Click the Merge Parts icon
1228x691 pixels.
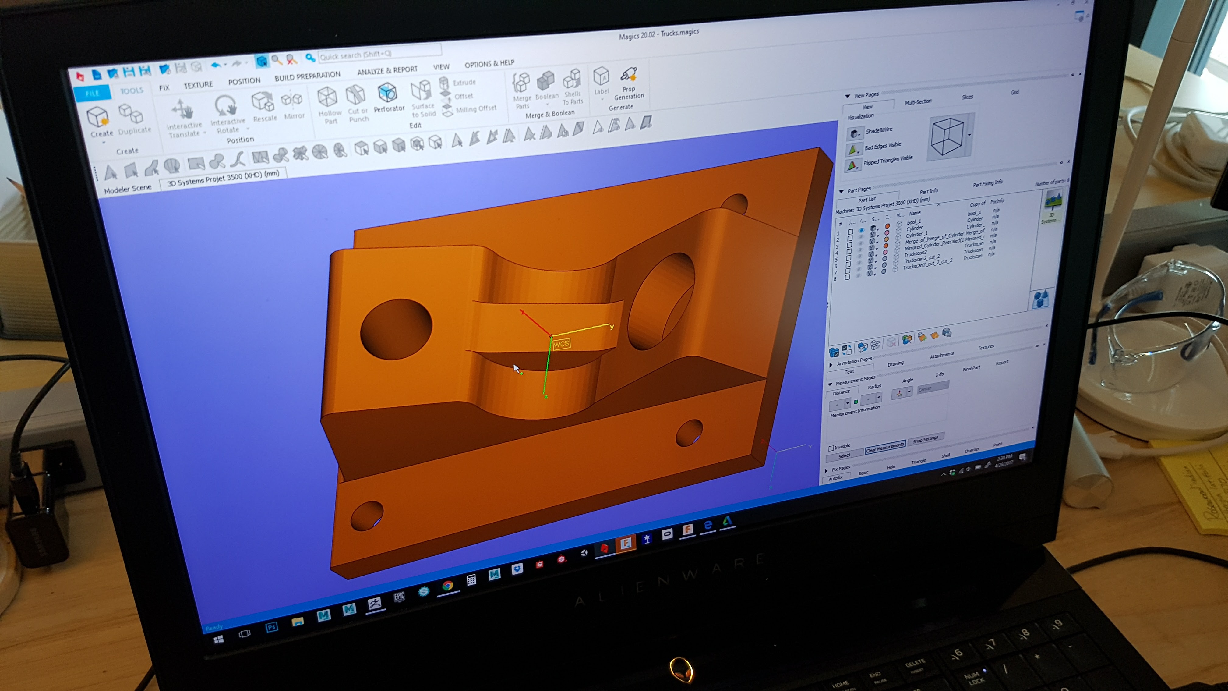pyautogui.click(x=521, y=83)
